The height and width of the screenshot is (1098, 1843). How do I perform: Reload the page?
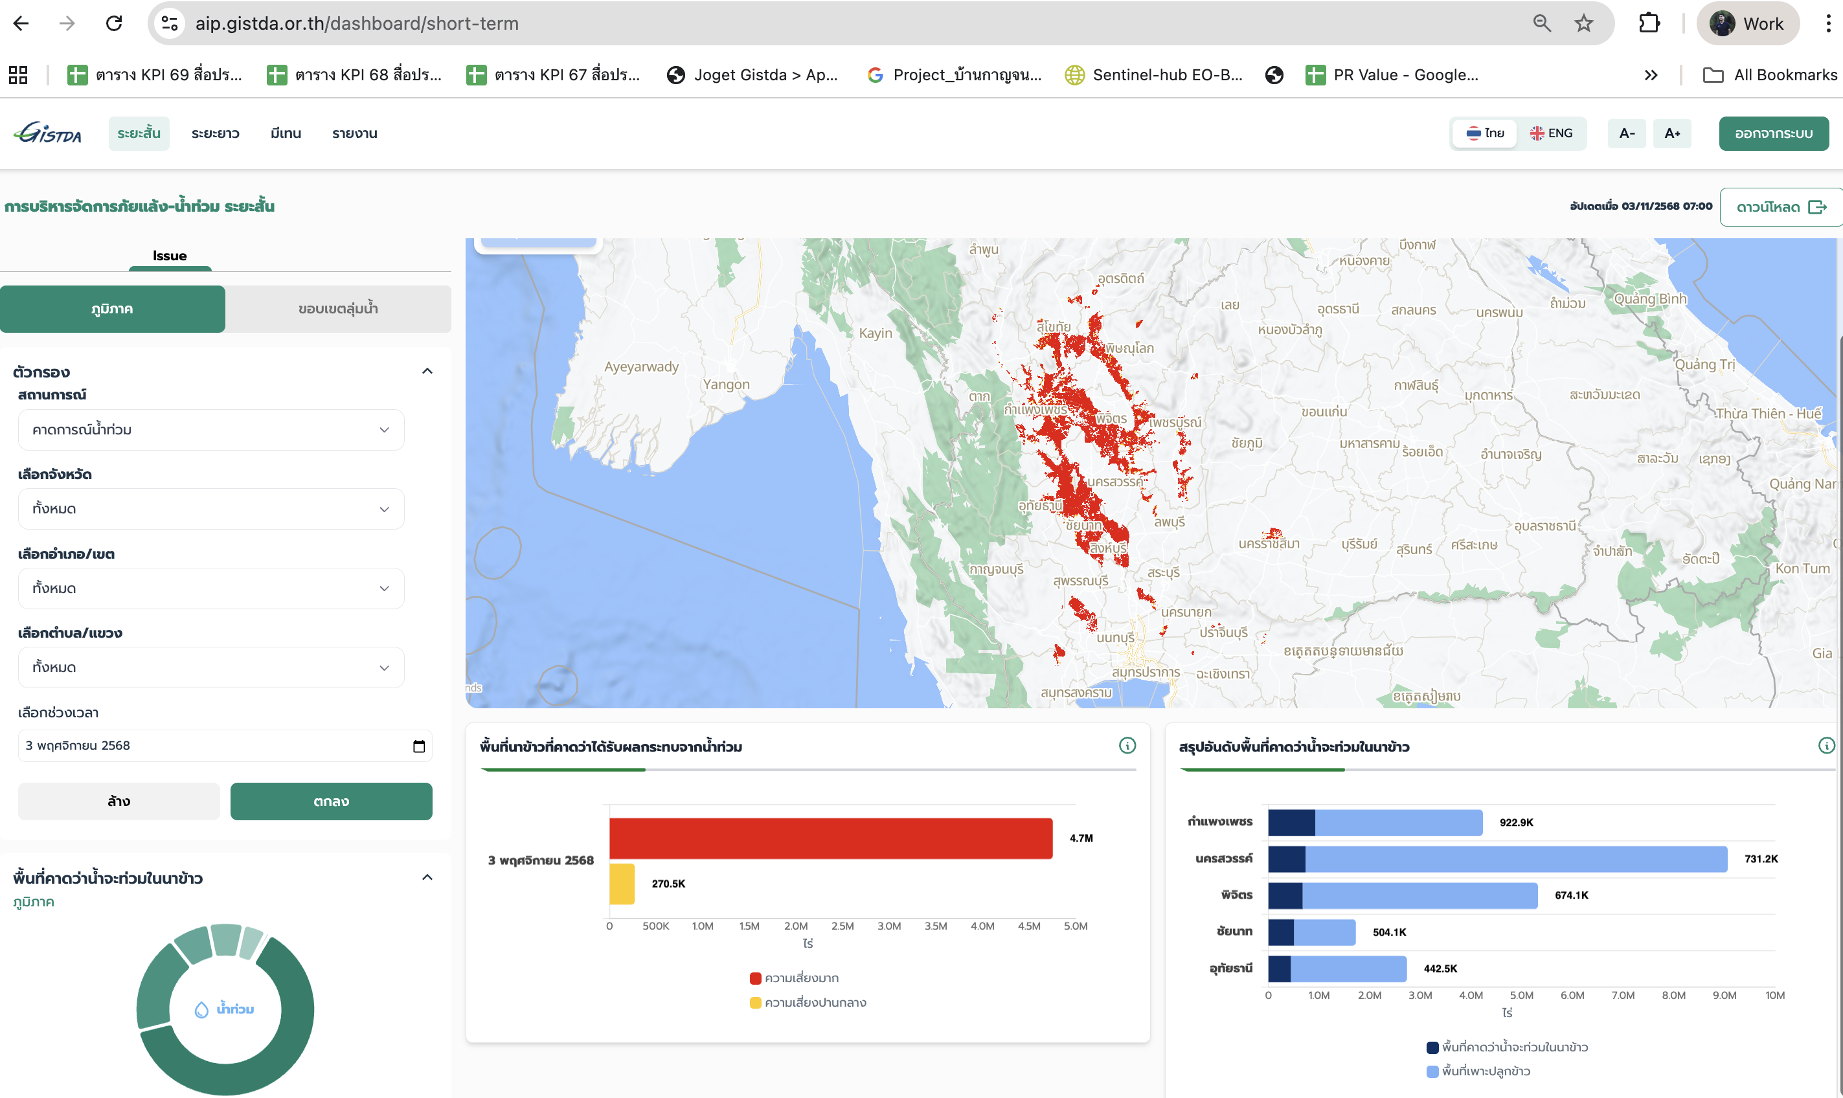coord(114,24)
